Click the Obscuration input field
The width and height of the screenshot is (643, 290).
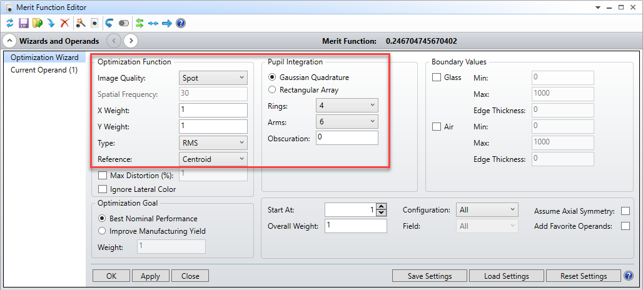(347, 138)
